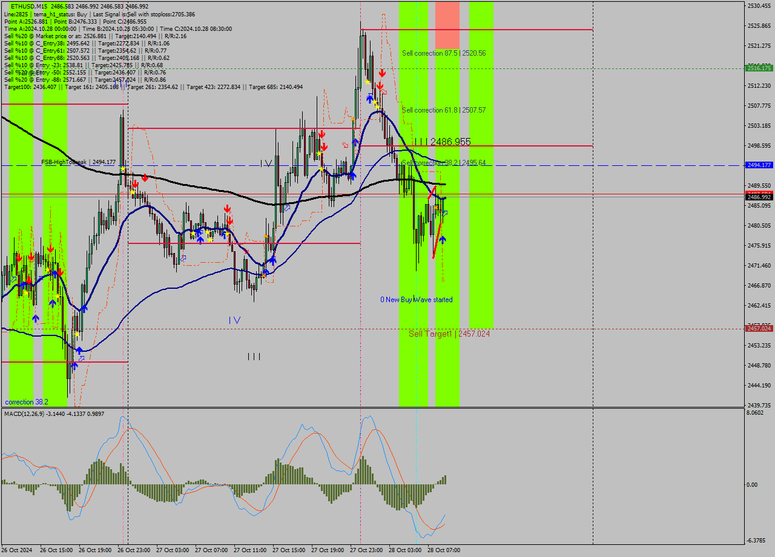Click the 2475.975 price scale value
775x557 pixels.
coord(759,246)
